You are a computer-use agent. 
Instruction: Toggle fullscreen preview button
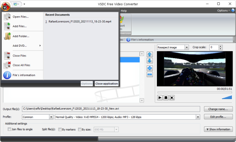(x=172, y=98)
